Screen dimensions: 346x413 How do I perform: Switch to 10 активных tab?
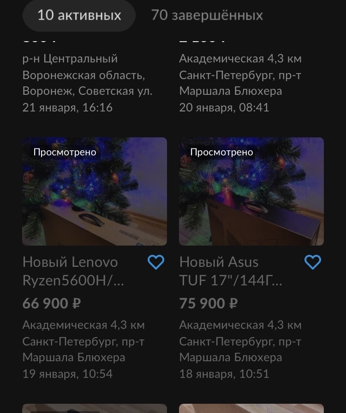click(x=79, y=15)
